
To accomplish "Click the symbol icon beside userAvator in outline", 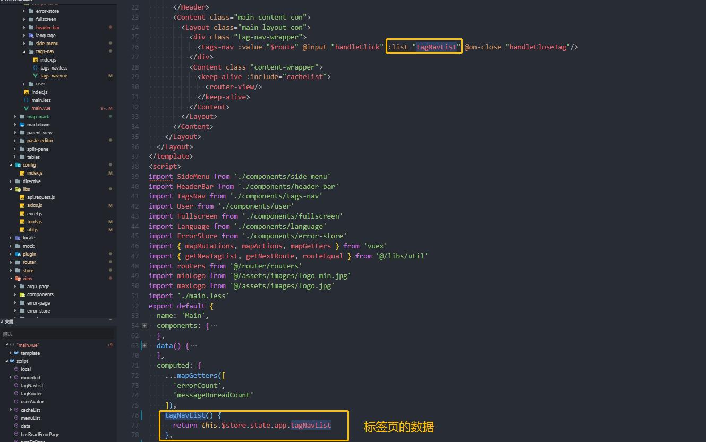I will click(x=16, y=402).
